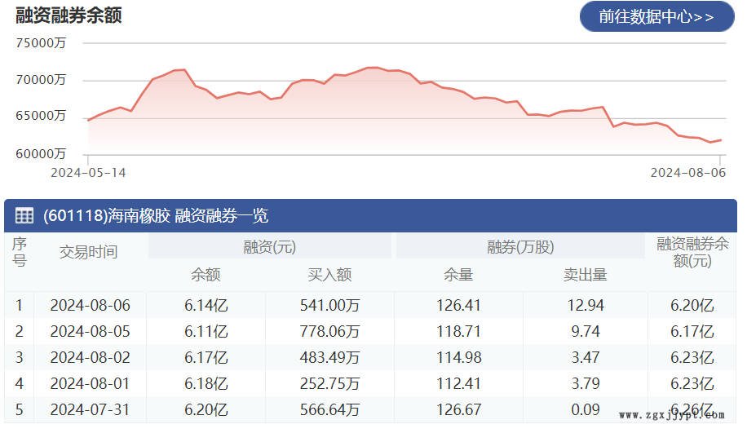This screenshot has width=747, height=433.
Task: Click remaining volume 126.41
Action: click(459, 305)
